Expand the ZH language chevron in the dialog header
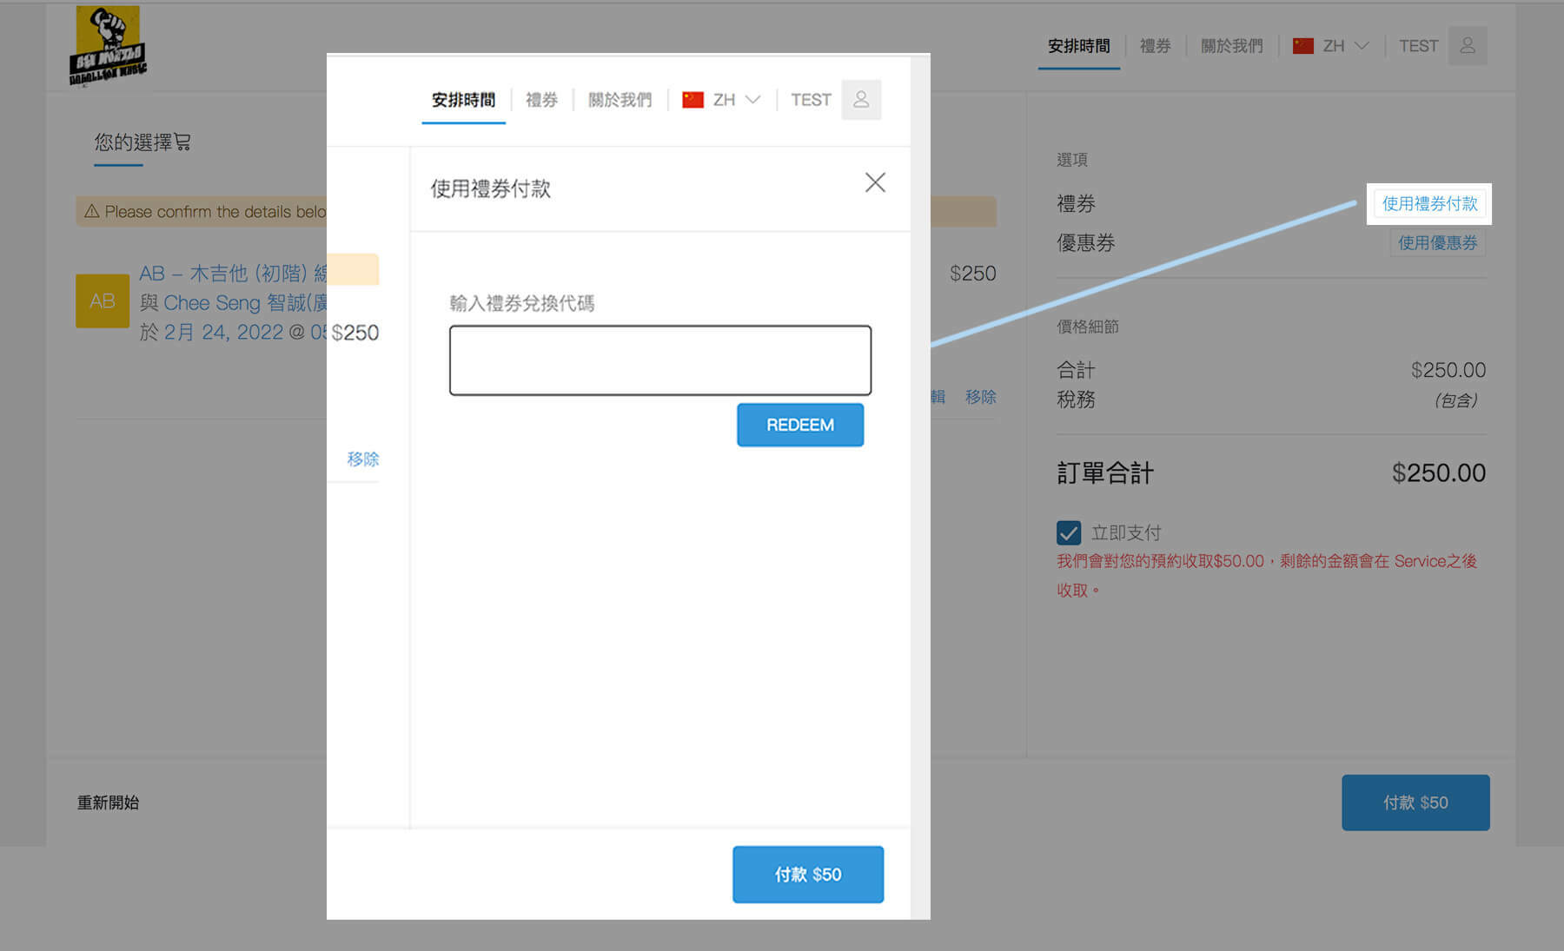 click(x=753, y=100)
